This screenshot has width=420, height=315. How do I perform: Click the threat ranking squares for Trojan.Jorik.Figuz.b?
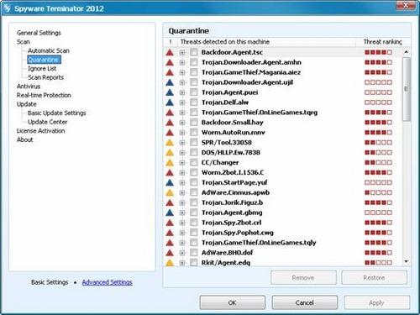click(x=378, y=202)
